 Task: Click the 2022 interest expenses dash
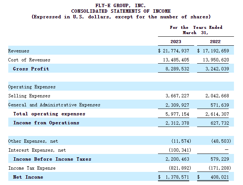226,150
